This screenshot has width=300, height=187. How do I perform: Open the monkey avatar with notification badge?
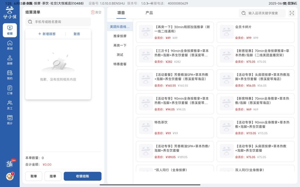[x=10, y=176]
